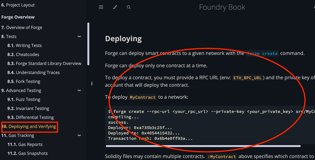Go to 8.3. Forge Standard Library Overview
Viewport: 315px width, 160px height.
[x=44, y=63]
